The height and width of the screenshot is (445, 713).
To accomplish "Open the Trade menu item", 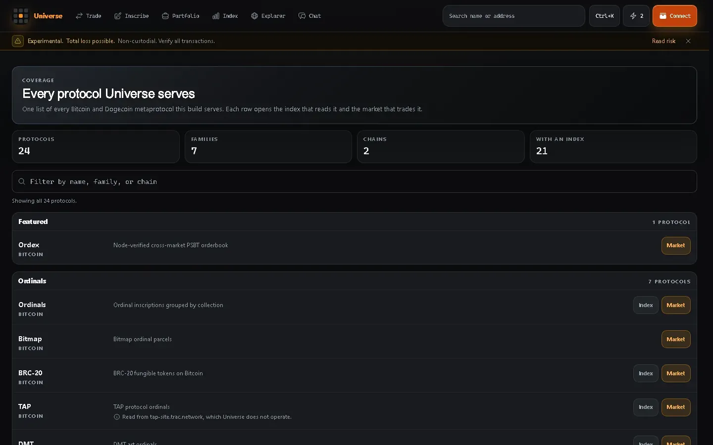I will pos(89,16).
